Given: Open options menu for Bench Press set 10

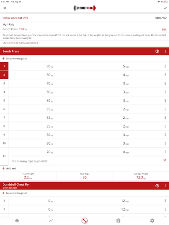Looking at the screenshot, I should 165,143.
